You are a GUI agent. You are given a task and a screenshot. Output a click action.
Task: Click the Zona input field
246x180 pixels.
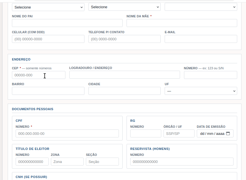tap(67, 162)
